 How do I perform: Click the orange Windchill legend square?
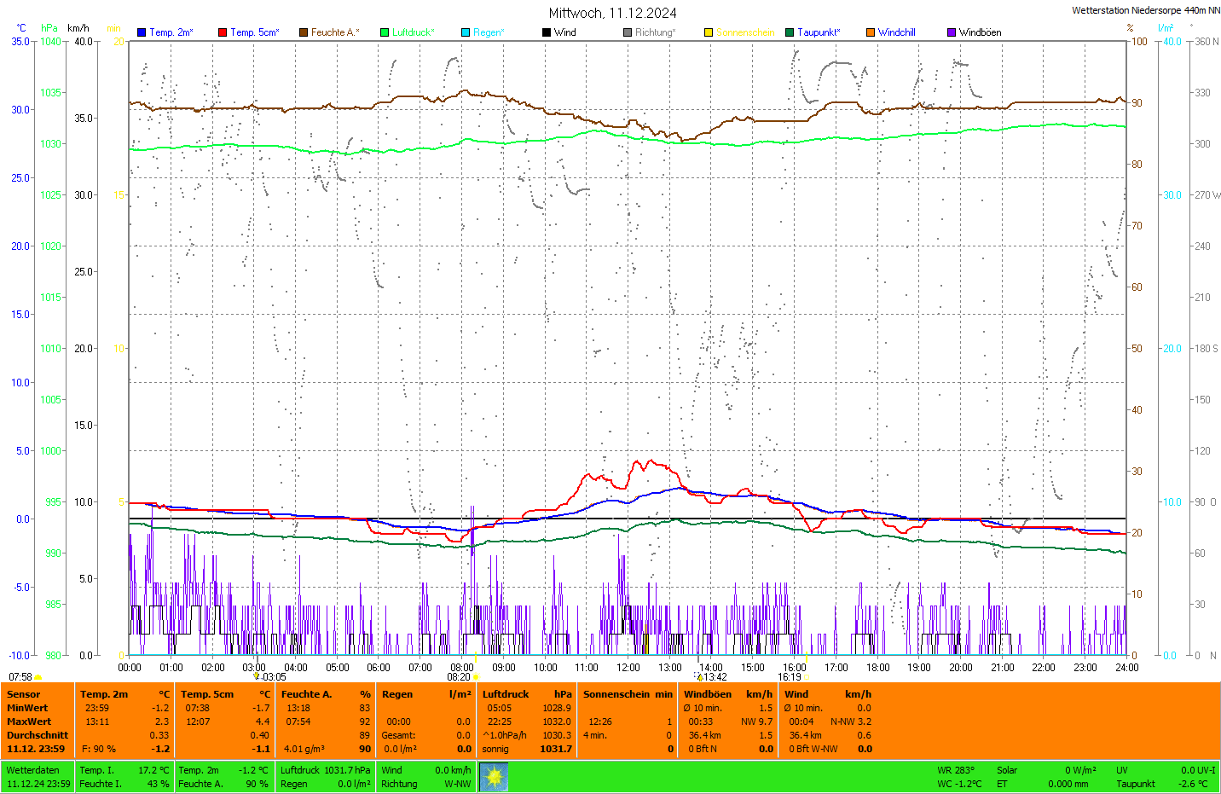pyautogui.click(x=871, y=32)
